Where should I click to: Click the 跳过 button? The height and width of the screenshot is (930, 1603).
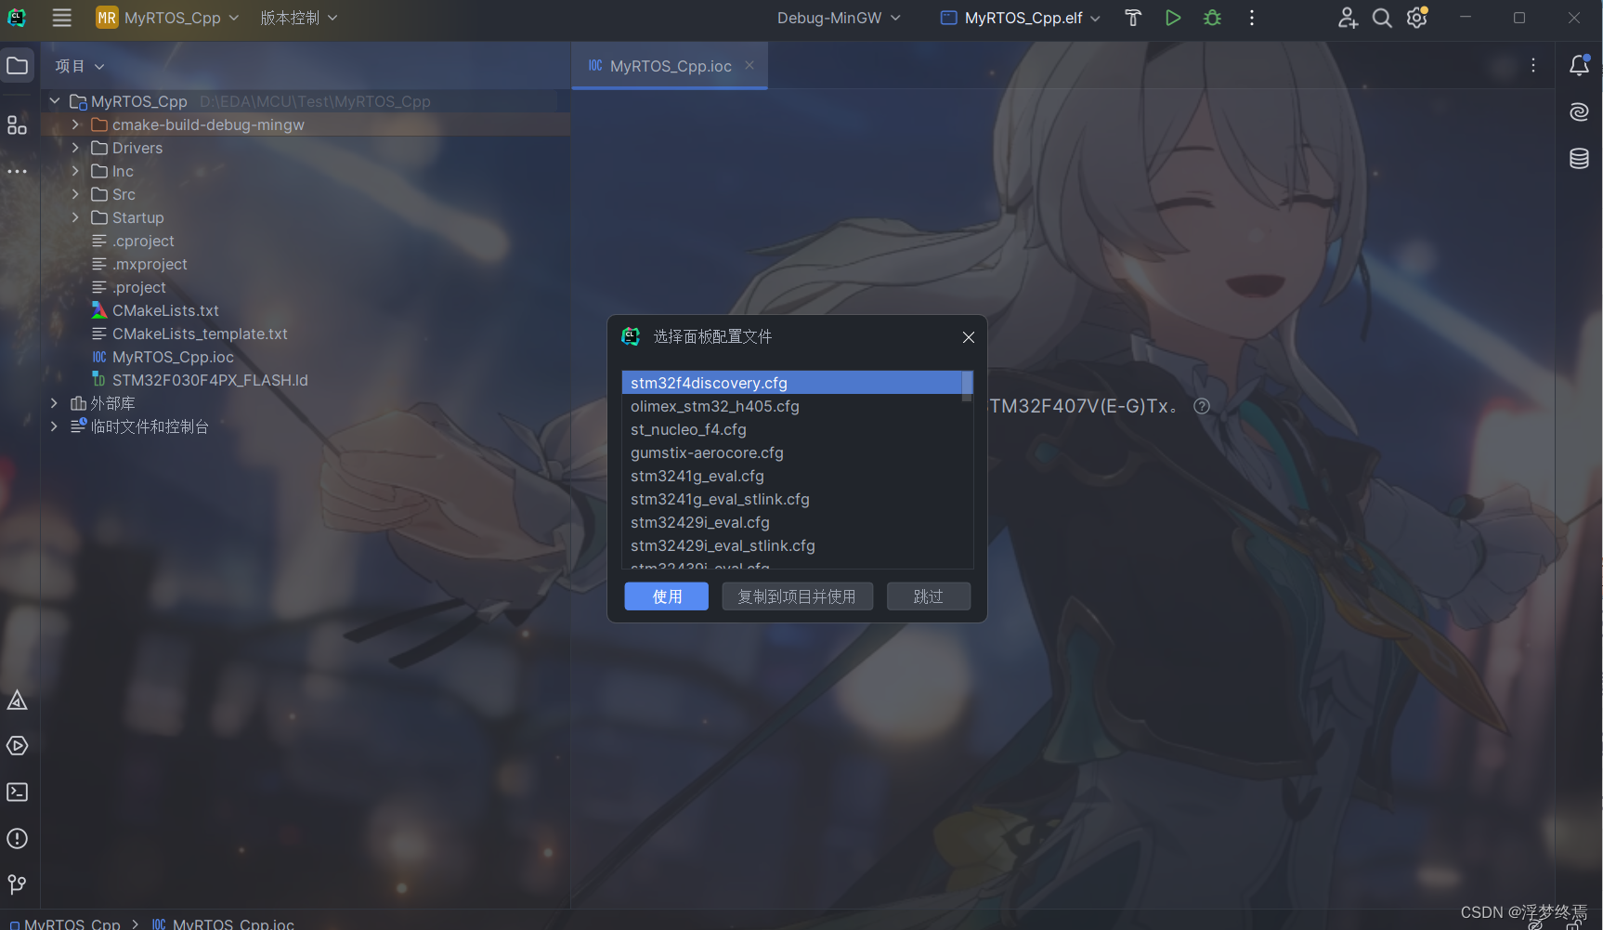point(929,596)
